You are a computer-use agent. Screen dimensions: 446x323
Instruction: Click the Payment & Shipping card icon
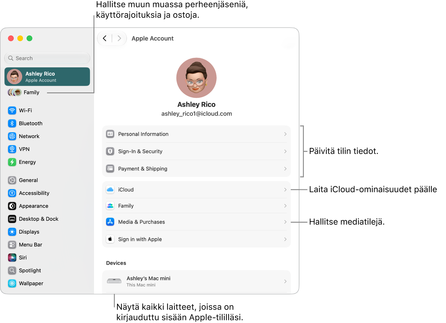click(x=110, y=169)
